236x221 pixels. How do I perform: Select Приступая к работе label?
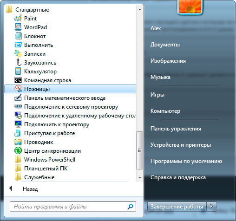click(50, 133)
